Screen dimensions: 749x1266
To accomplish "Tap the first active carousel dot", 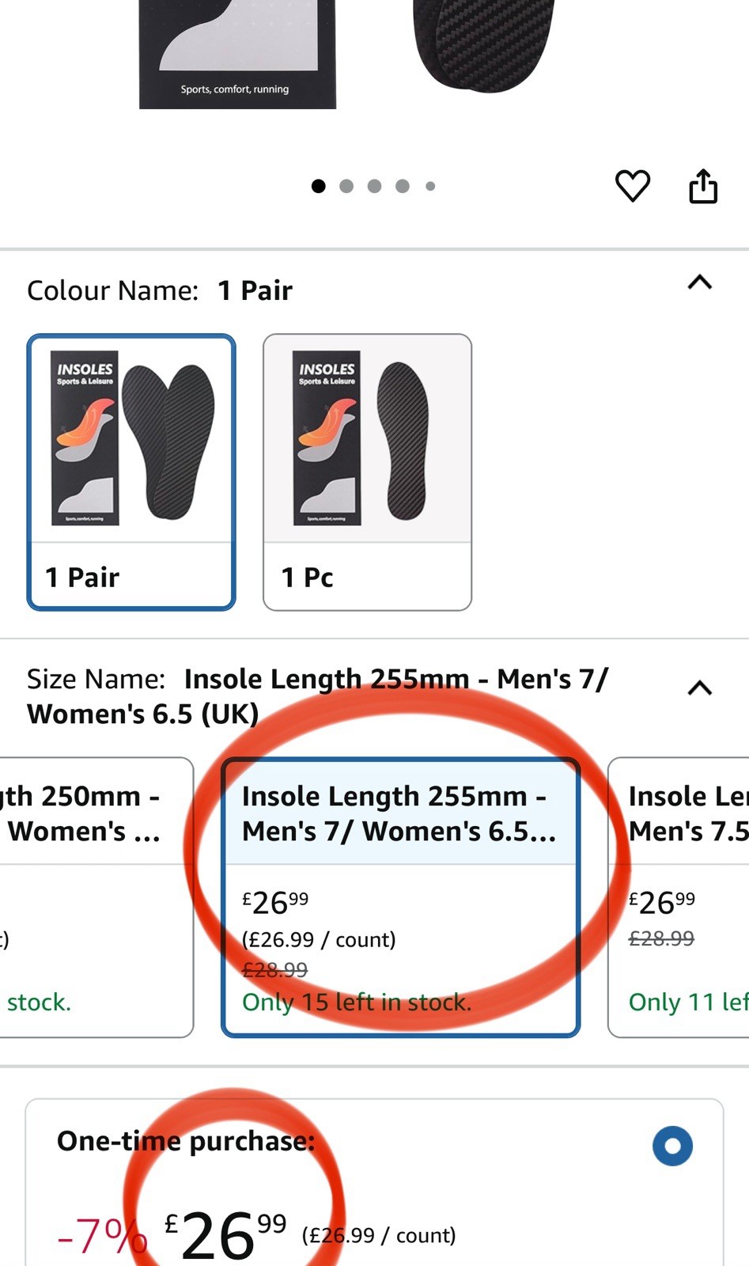I will pyautogui.click(x=319, y=186).
